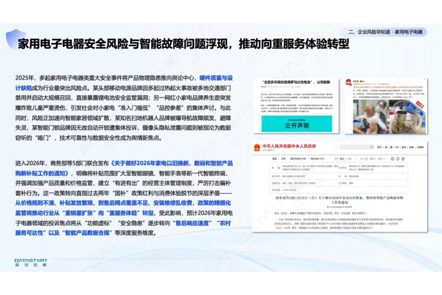Click 政策 in the gov.cn breadcrumb
The width and height of the screenshot is (442, 295).
[x=283, y=159]
